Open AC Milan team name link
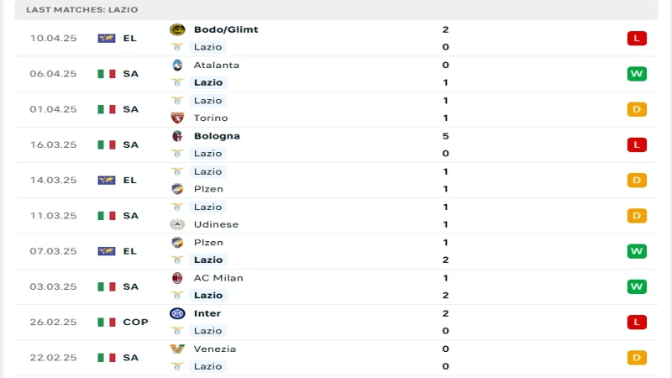The image size is (672, 378). click(x=218, y=278)
